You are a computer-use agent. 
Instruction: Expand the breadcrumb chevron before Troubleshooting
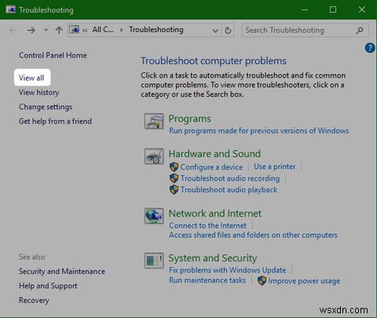(x=121, y=30)
